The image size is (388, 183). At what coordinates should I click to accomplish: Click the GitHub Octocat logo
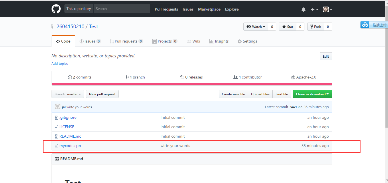point(56,9)
